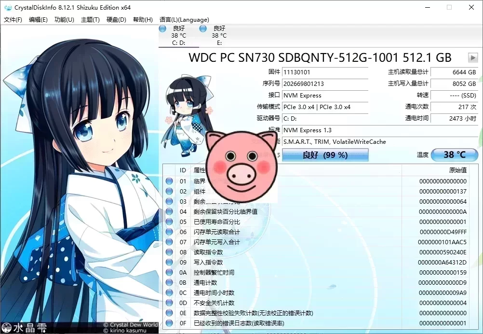The image size is (483, 334).
Task: Click the status orb for 控制器繁忙时间
Action: pyautogui.click(x=169, y=272)
